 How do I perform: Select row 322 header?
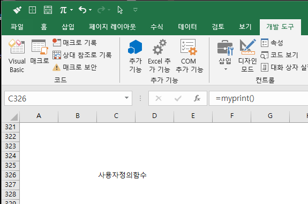pyautogui.click(x=10, y=137)
